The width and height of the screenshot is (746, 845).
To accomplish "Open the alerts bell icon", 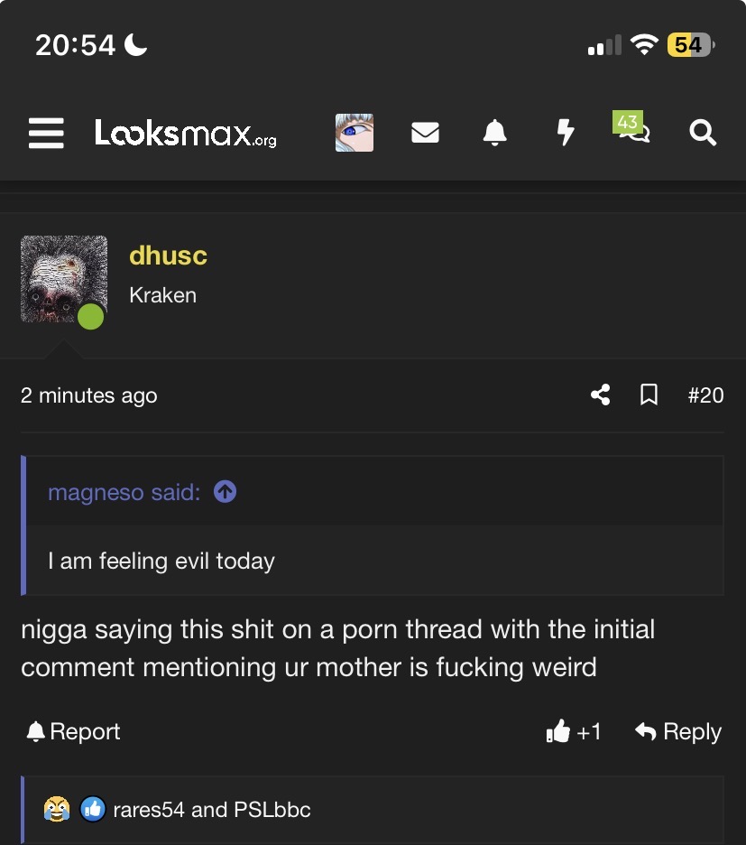I will pos(495,133).
